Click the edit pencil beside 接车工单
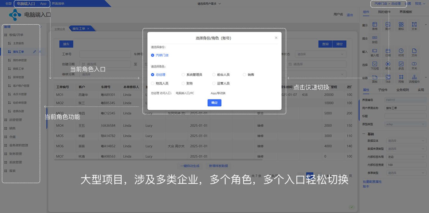429x213 pixels. 35,52
